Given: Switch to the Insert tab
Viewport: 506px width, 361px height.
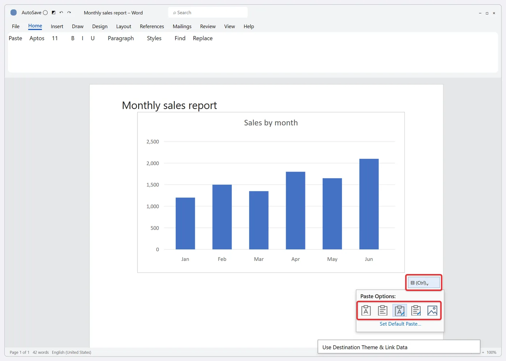Looking at the screenshot, I should (57, 26).
